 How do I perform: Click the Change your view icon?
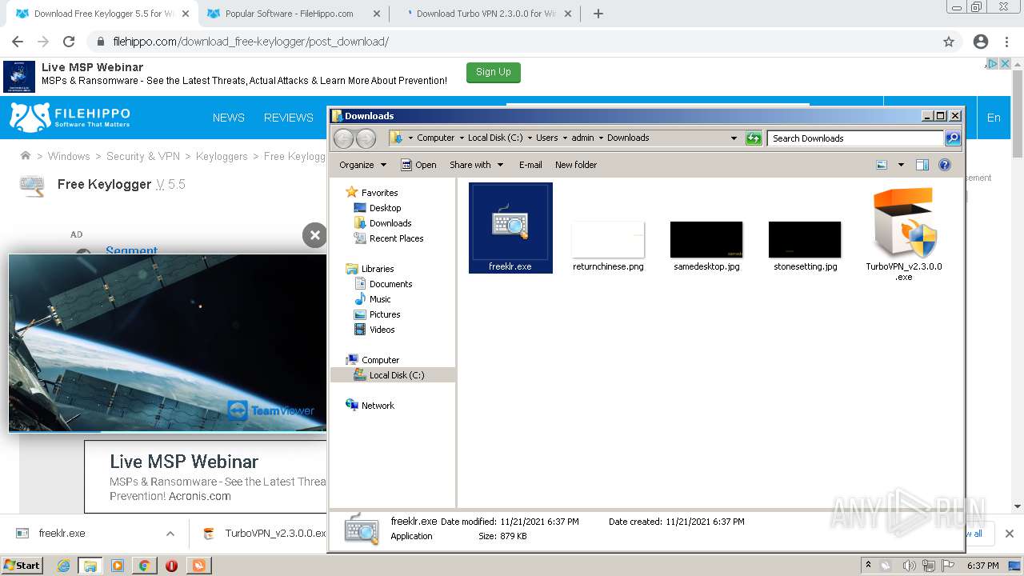(x=882, y=165)
